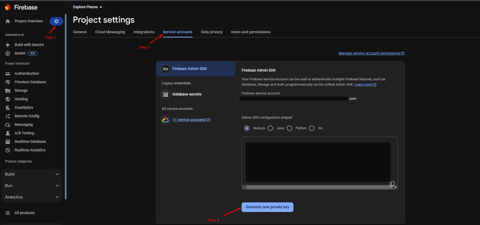
Task: Go to Authentication
Action: tap(27, 73)
